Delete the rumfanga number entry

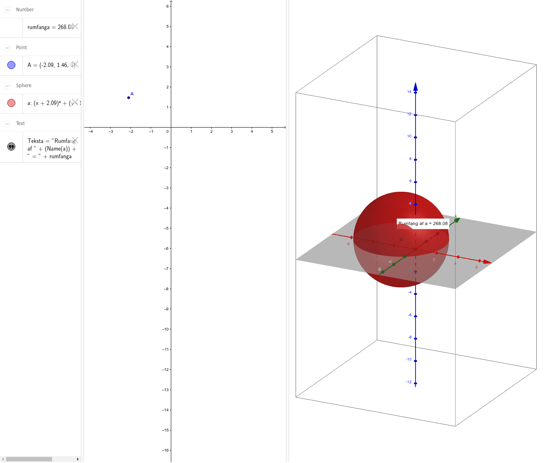click(75, 27)
